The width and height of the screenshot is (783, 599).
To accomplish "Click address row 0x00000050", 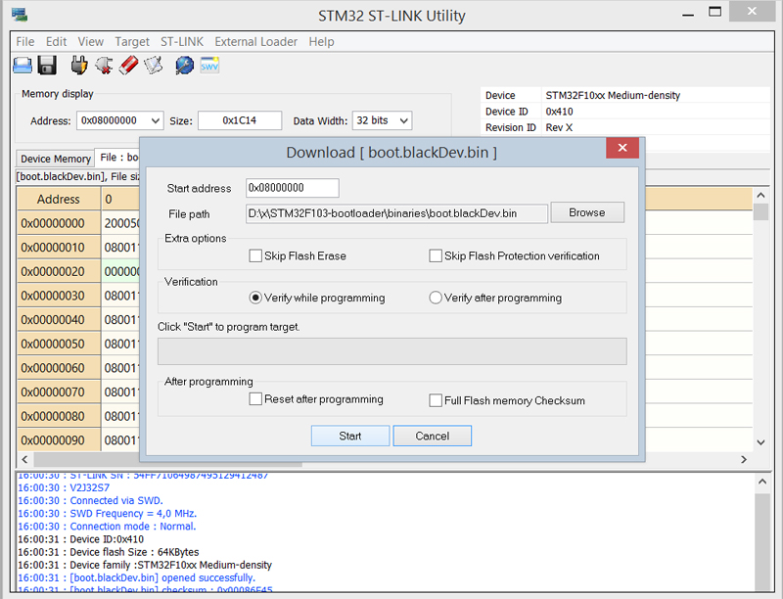I will (59, 344).
